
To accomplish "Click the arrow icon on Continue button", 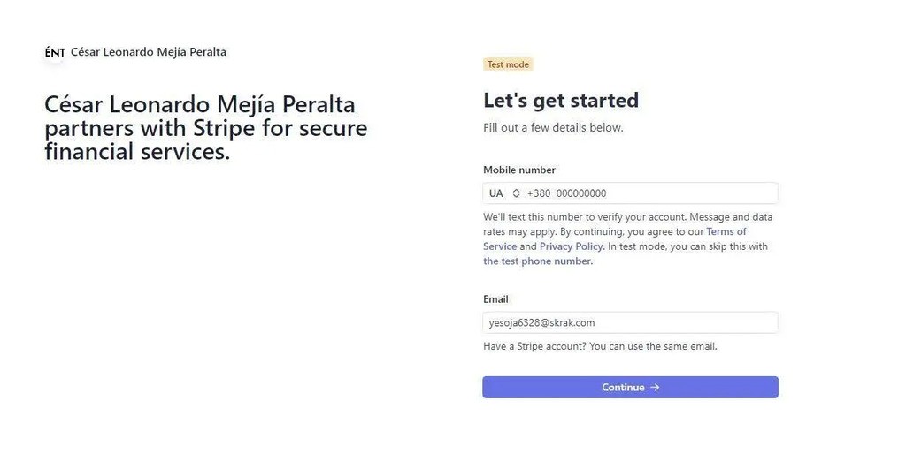I will pyautogui.click(x=655, y=388).
